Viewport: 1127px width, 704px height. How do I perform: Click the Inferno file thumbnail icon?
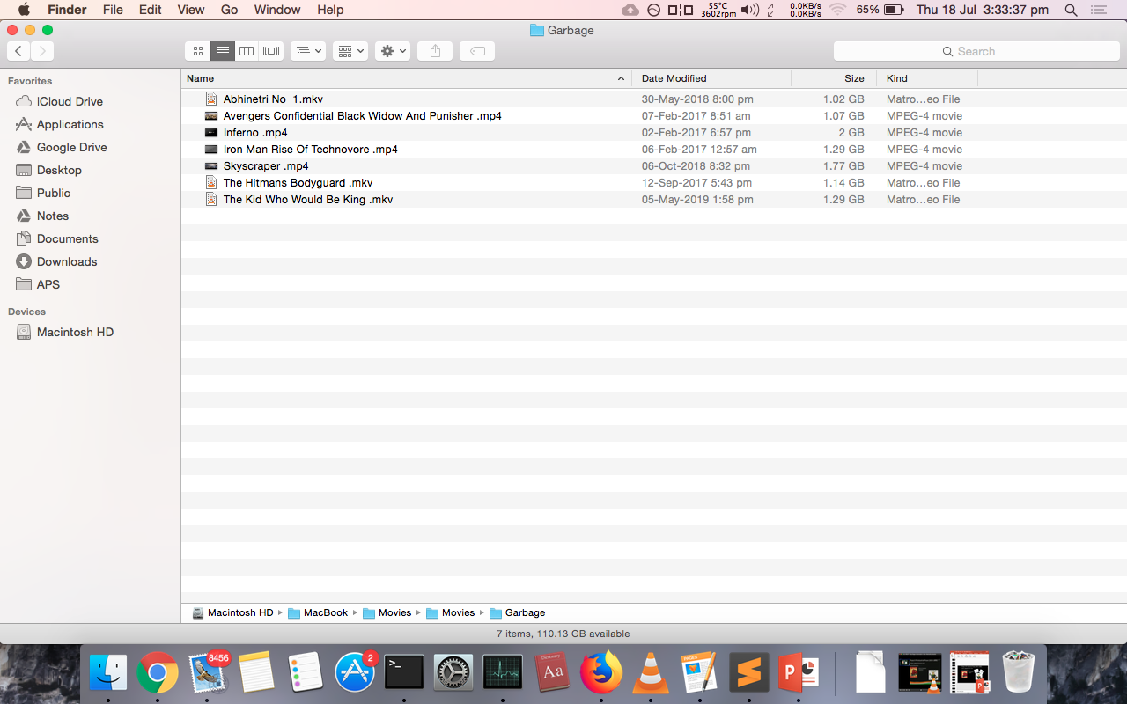(x=211, y=132)
